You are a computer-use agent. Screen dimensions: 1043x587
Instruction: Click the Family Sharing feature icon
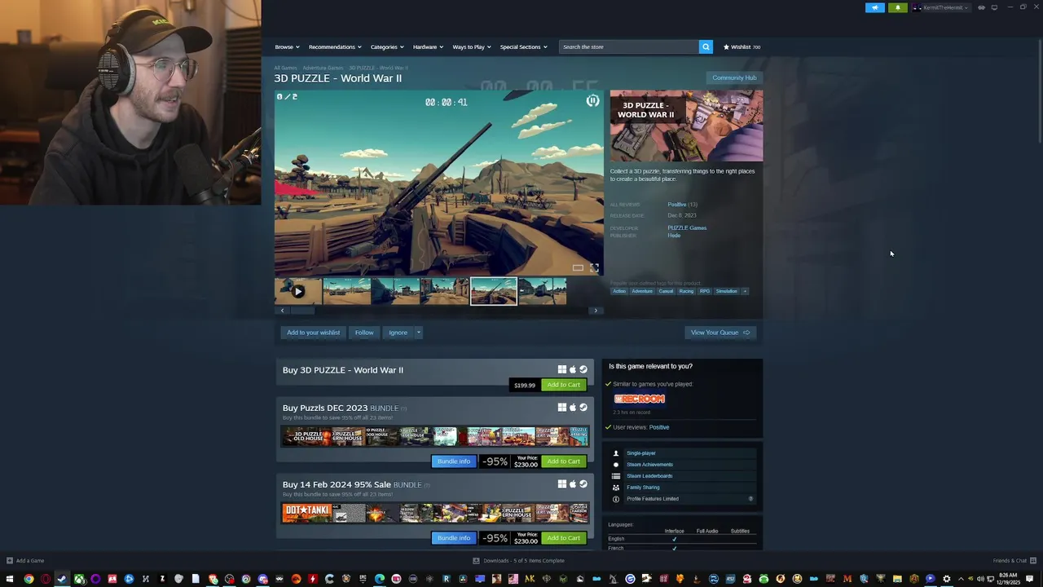pos(616,488)
